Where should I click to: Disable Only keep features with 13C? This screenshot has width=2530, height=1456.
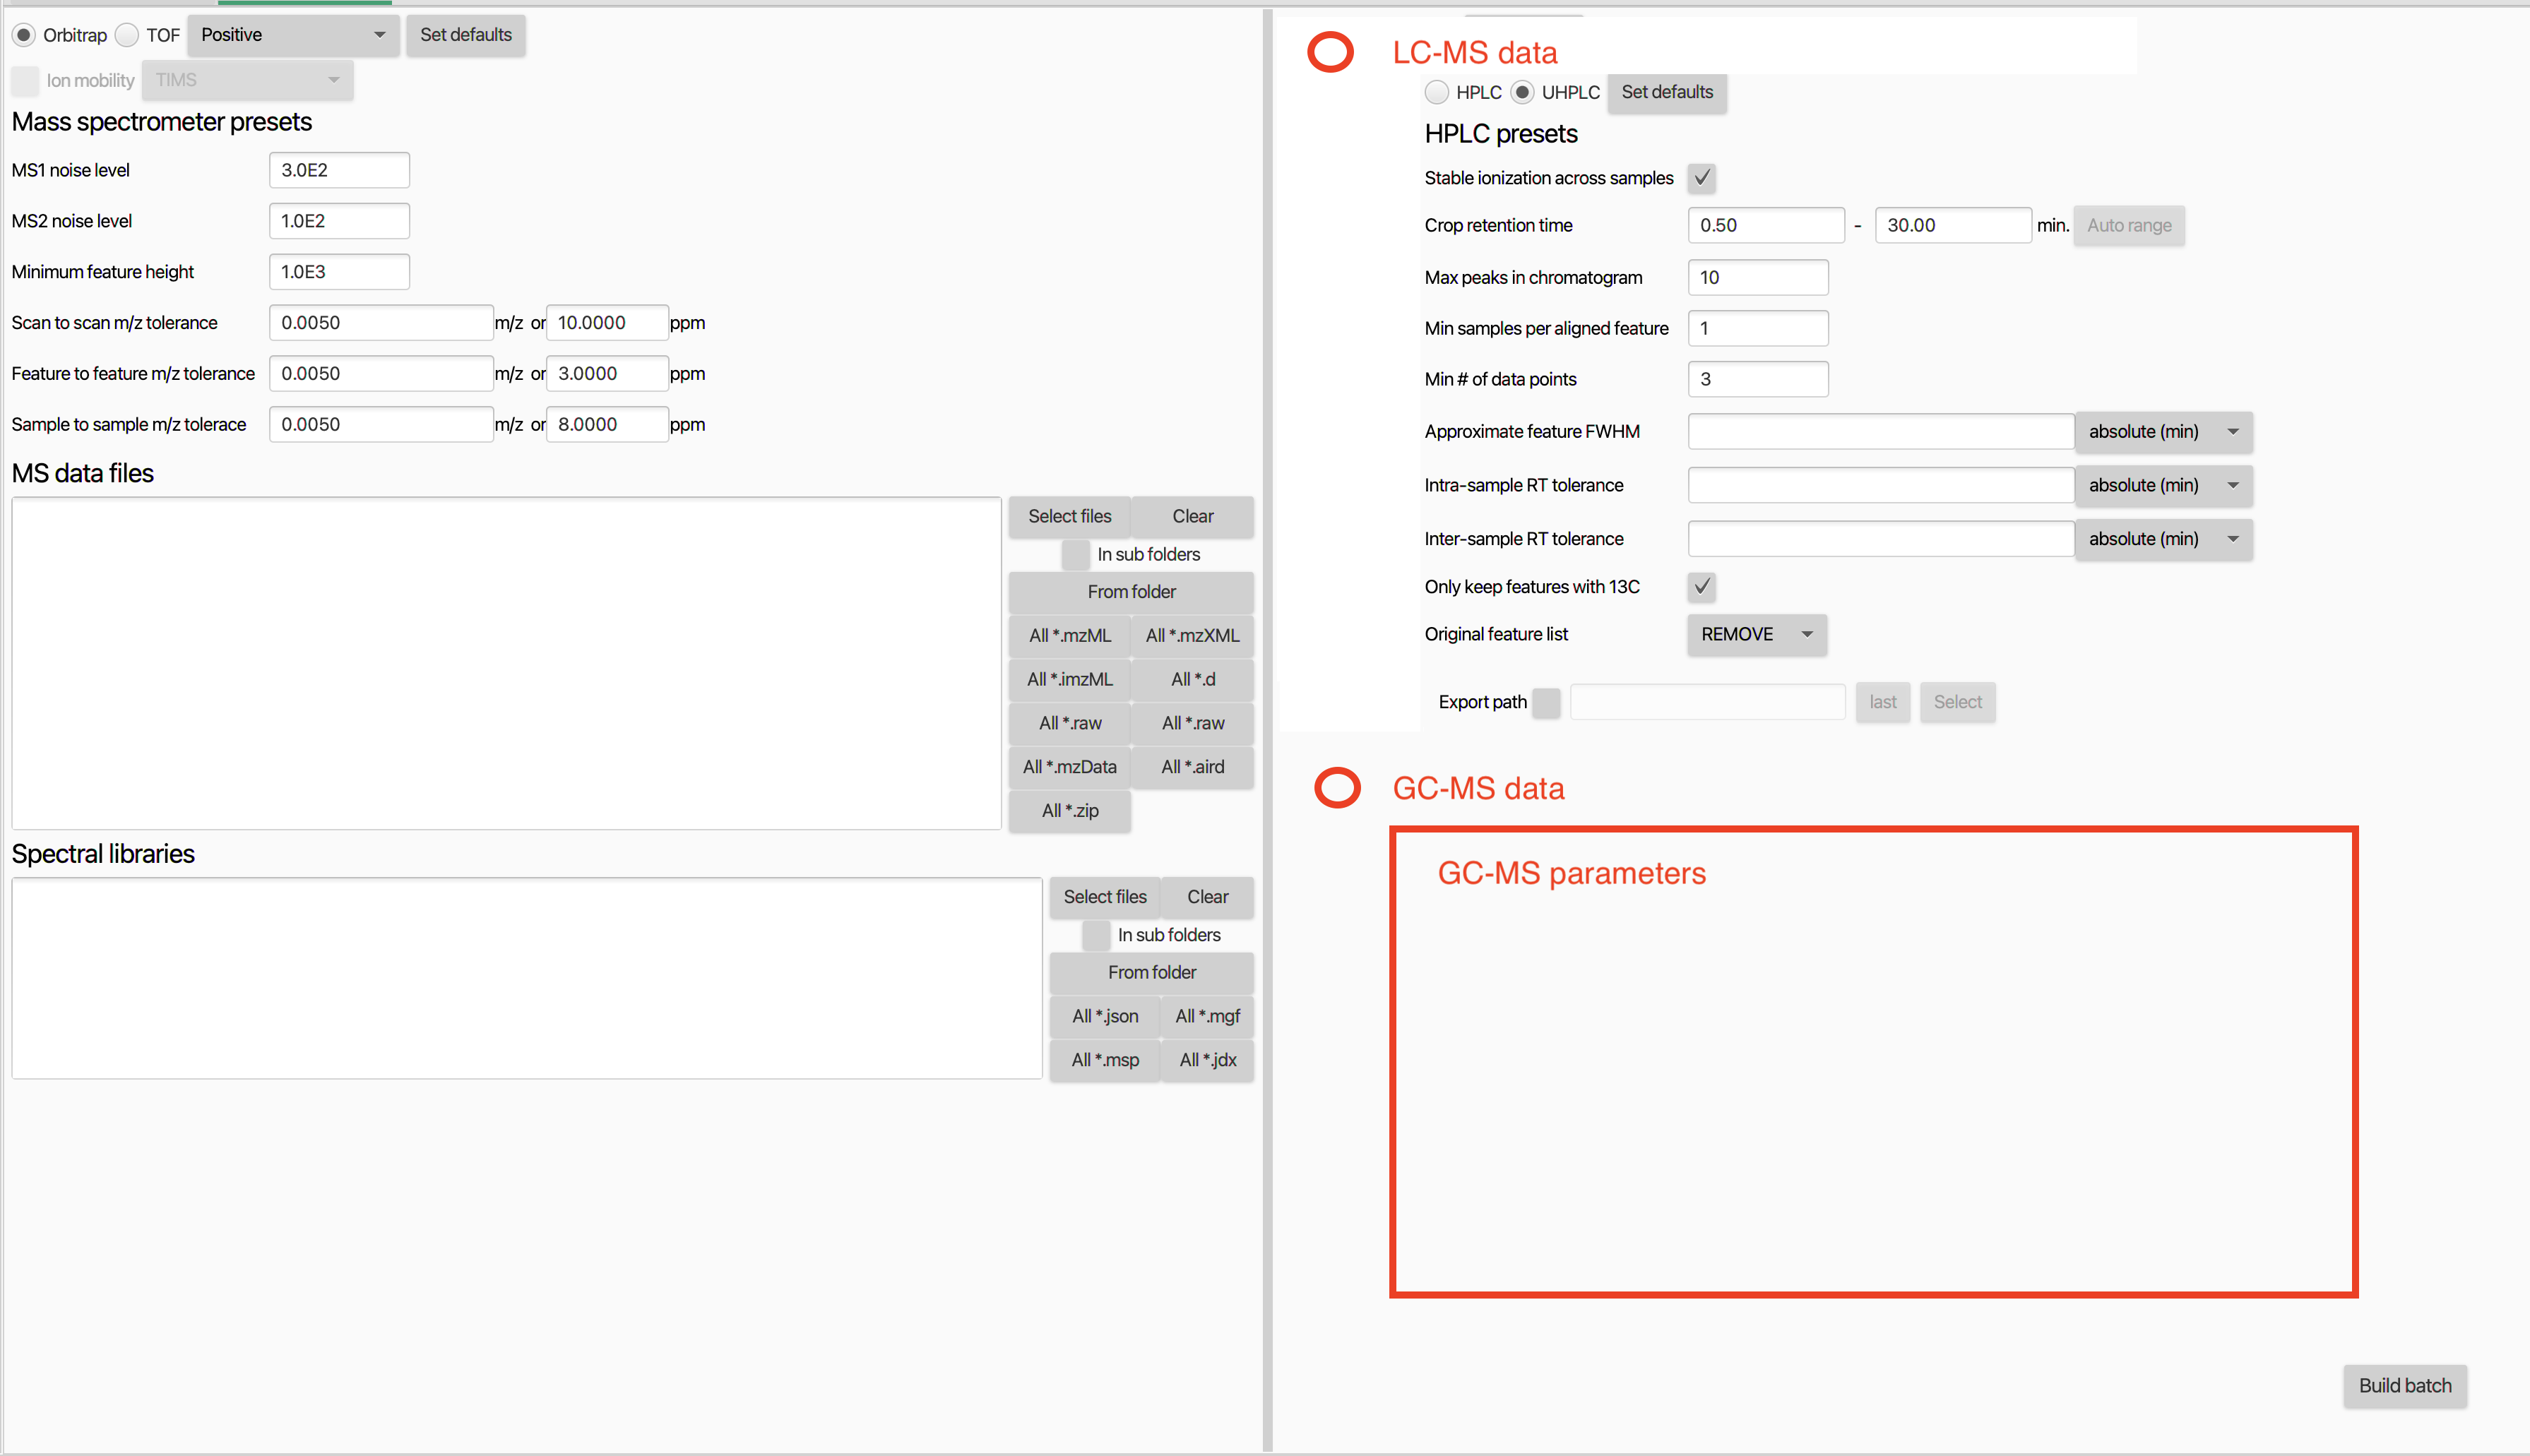pyautogui.click(x=1701, y=587)
